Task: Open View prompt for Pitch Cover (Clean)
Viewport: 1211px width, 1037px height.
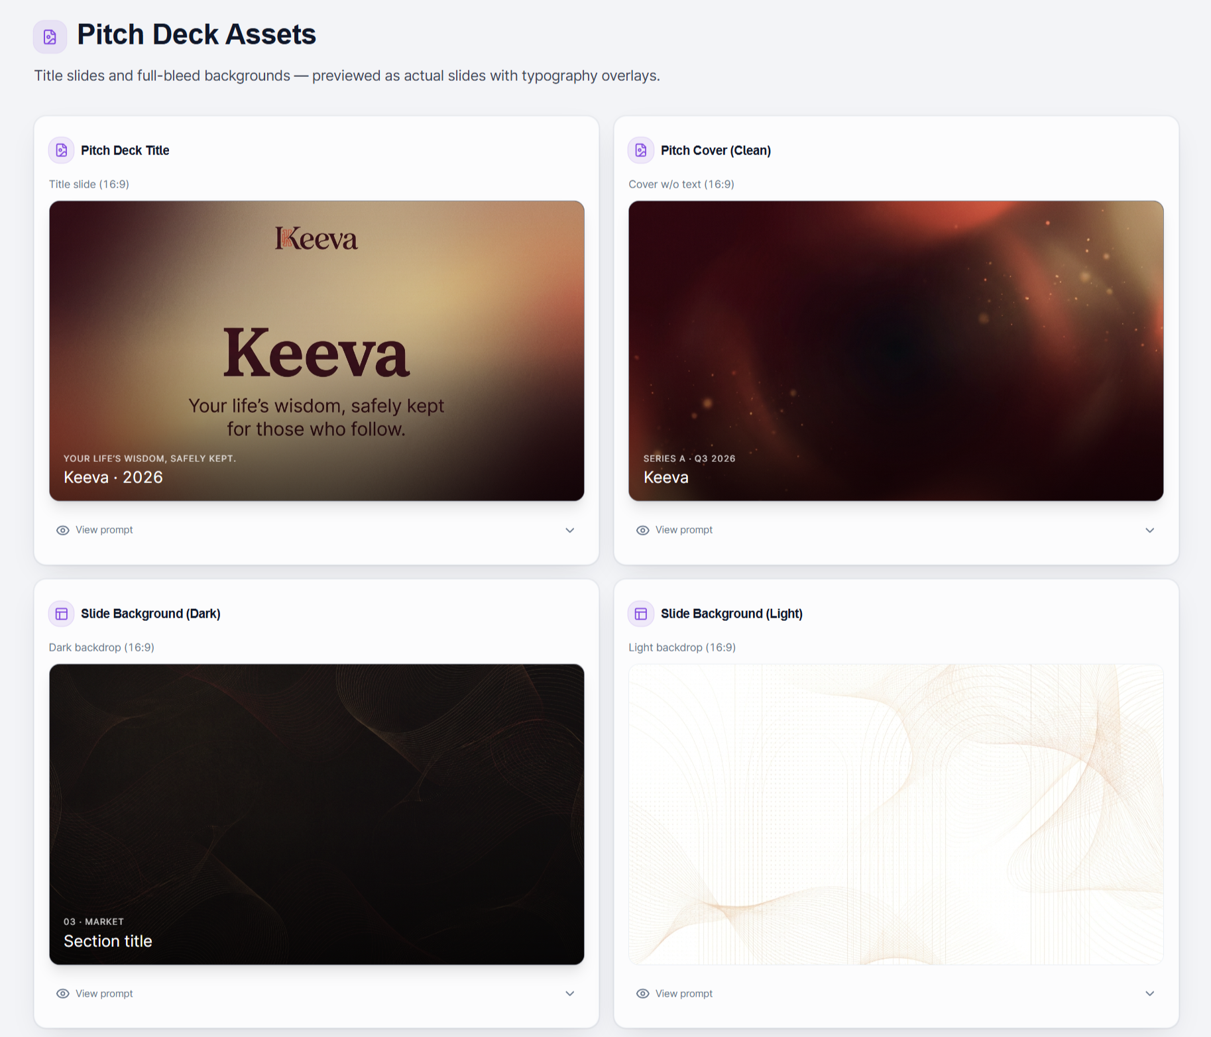Action: (684, 530)
